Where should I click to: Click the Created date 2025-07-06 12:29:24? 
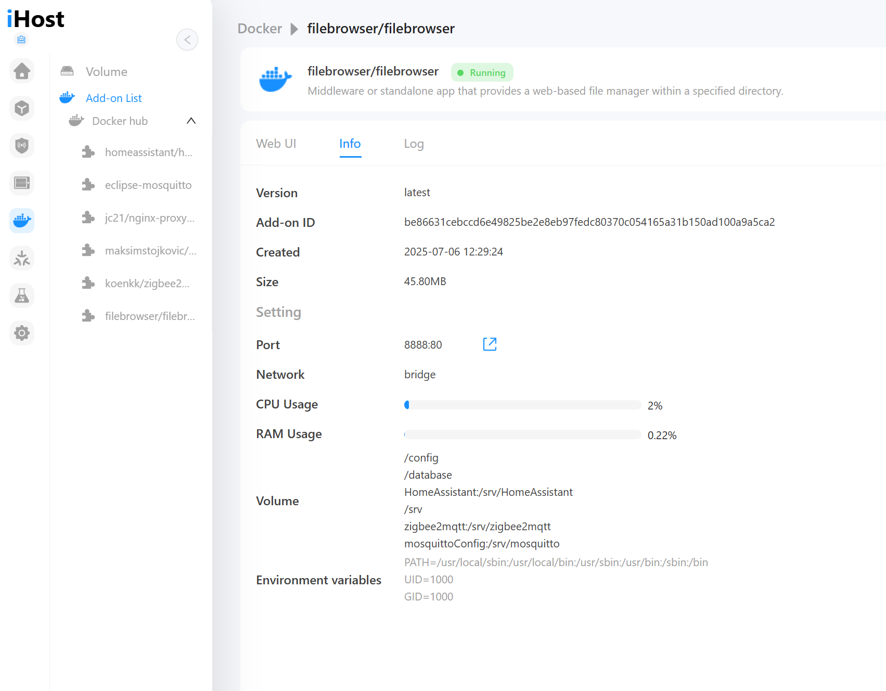454,252
